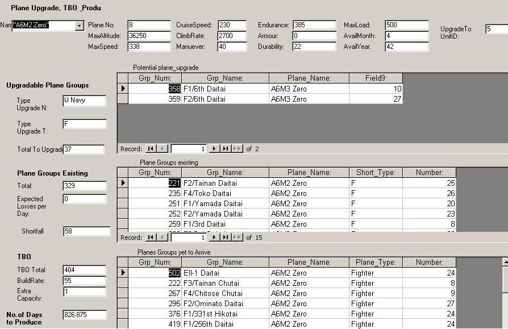
Task: Click the MaxSpeed field showing 338
Action: tap(149, 47)
